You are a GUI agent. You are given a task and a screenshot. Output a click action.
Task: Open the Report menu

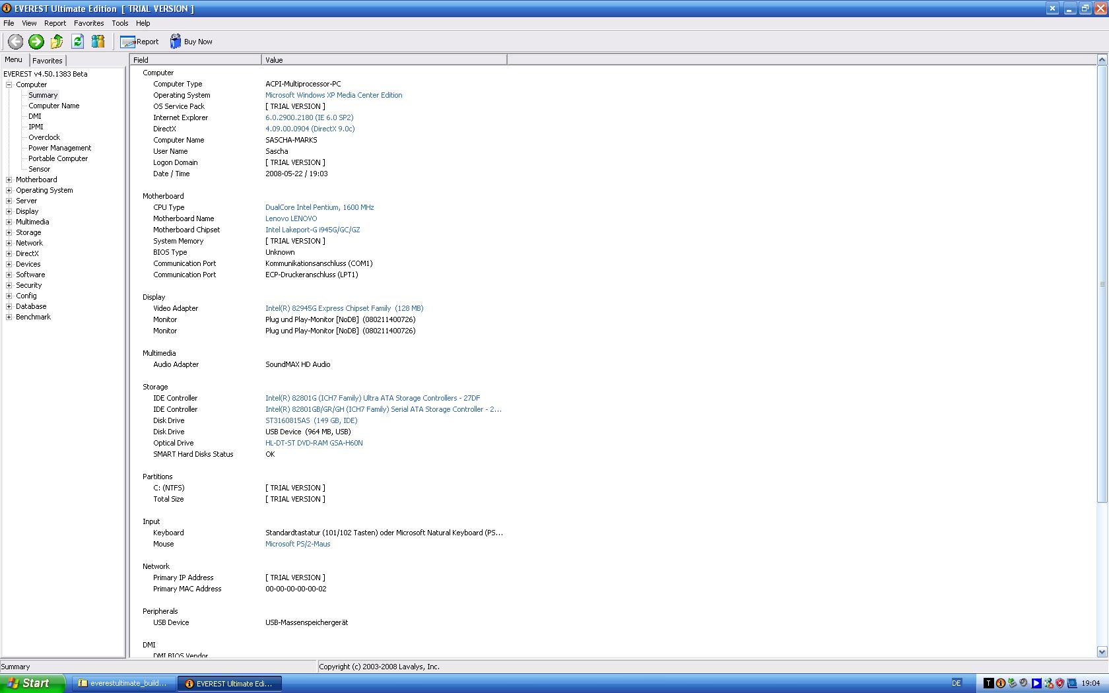tap(55, 23)
